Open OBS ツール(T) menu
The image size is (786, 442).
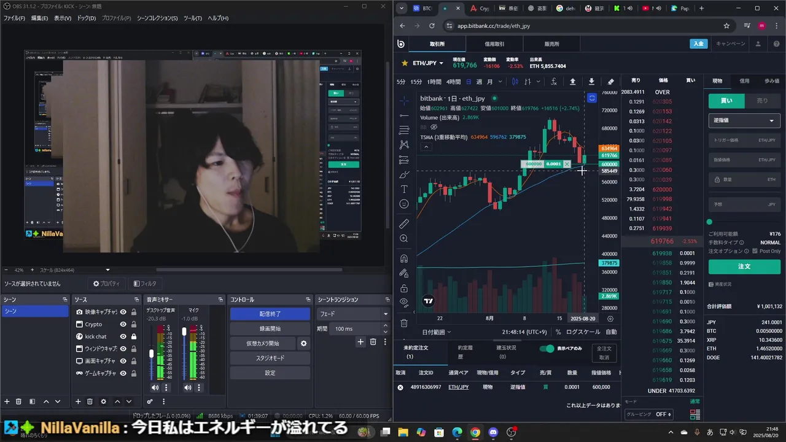tap(192, 18)
